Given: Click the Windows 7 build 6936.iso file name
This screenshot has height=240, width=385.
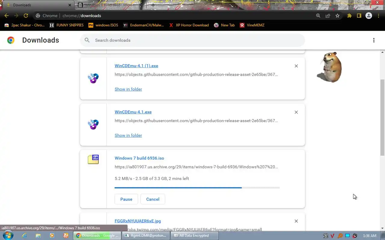Looking at the screenshot, I should [139, 158].
